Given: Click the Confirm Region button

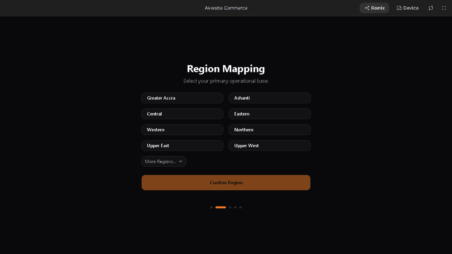Looking at the screenshot, I should (226, 183).
